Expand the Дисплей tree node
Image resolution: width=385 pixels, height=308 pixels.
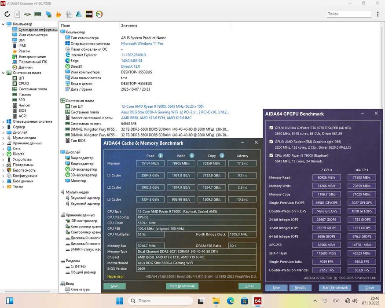click(4, 132)
